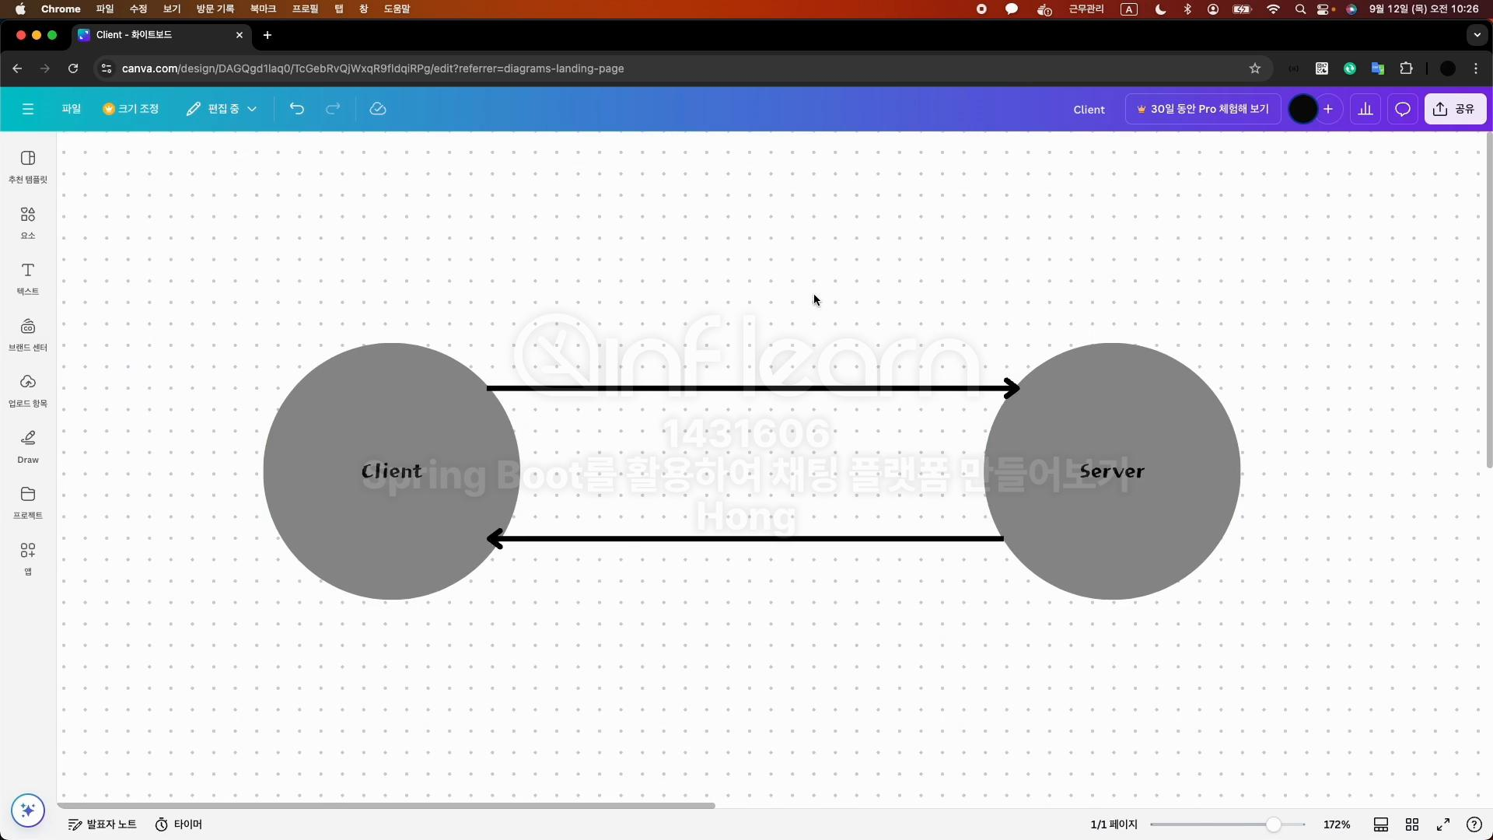Open the Brand Center panel
The width and height of the screenshot is (1493, 840).
click(x=28, y=334)
